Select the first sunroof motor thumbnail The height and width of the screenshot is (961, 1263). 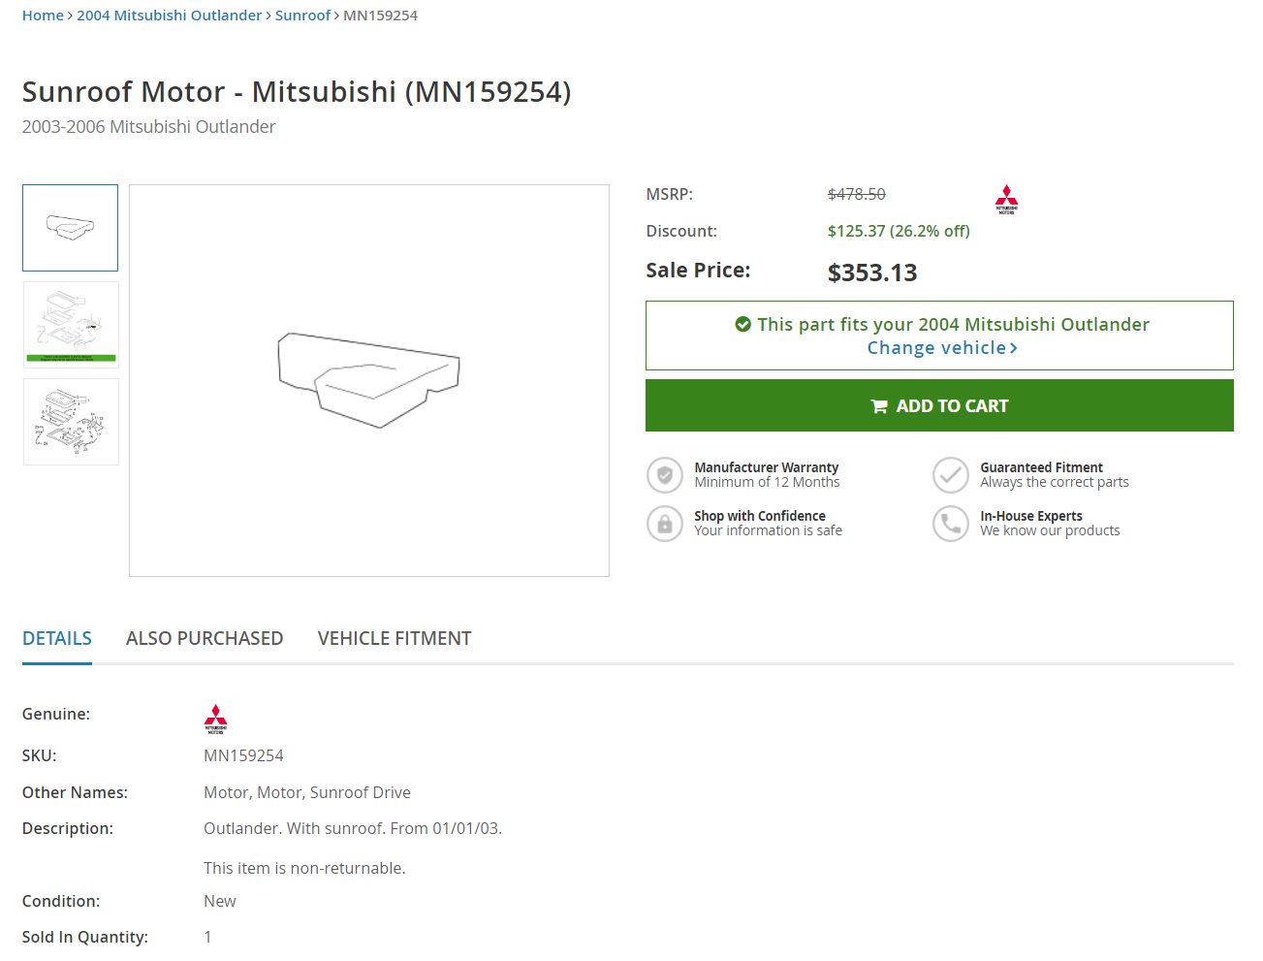click(x=71, y=228)
